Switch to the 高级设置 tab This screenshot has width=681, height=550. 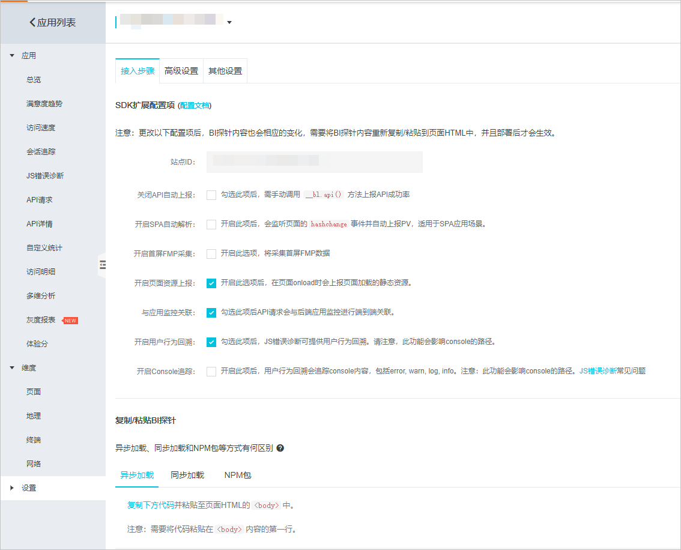click(x=181, y=71)
